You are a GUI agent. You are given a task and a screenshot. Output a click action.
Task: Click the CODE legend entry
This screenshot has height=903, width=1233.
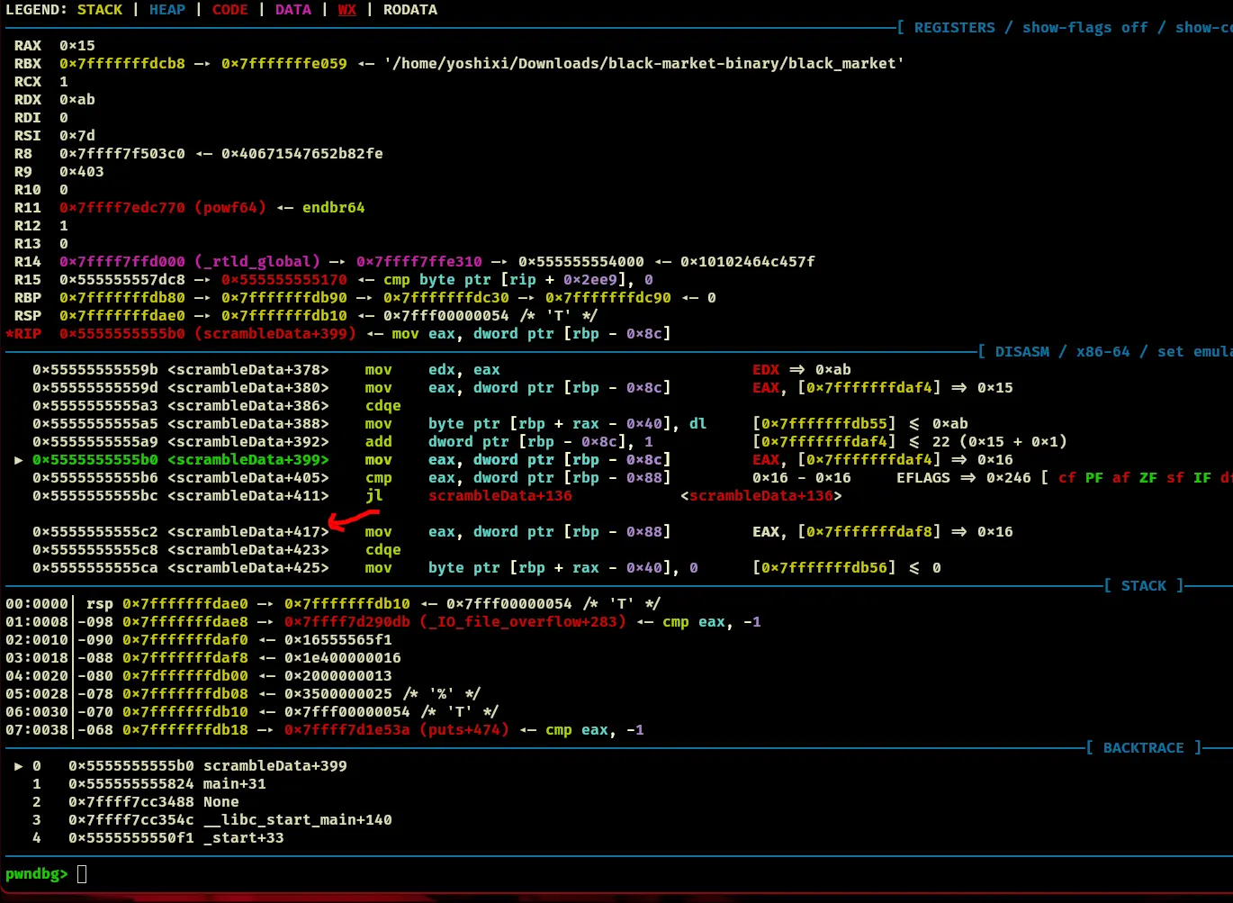coord(229,10)
